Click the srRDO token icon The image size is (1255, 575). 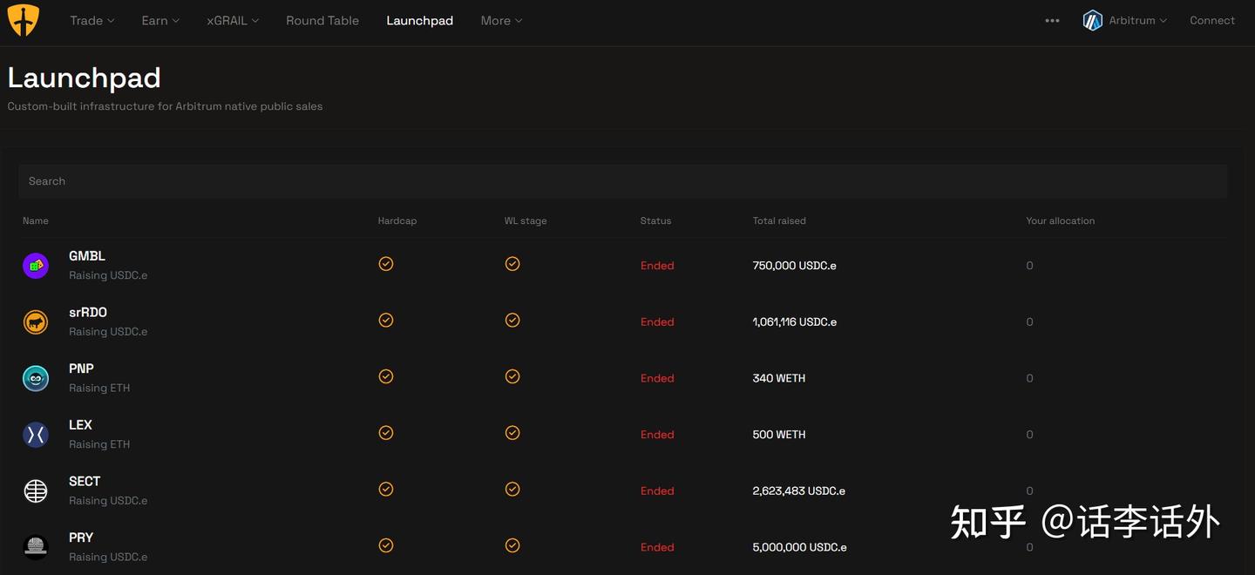[36, 322]
